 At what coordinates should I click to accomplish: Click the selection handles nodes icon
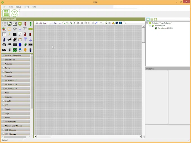click(x=106, y=23)
